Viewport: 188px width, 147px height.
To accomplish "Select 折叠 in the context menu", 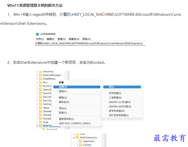I will (x=61, y=82).
